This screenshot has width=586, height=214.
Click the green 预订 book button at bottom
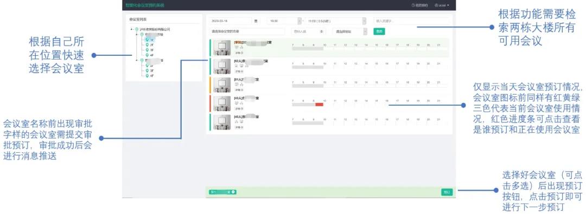tap(447, 192)
